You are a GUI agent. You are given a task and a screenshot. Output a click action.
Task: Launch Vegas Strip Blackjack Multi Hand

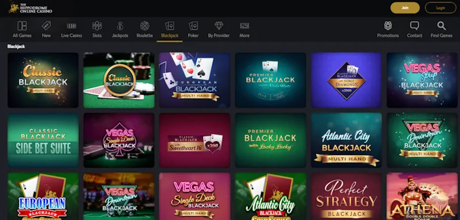click(x=422, y=80)
